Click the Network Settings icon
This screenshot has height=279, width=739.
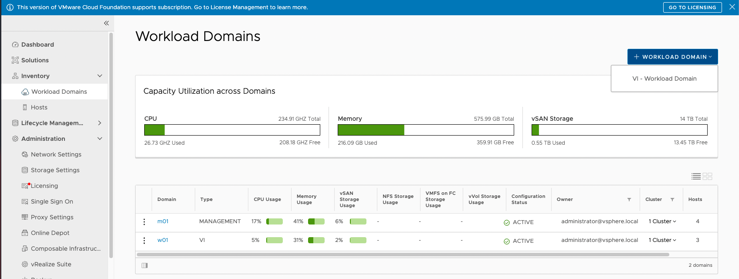[25, 154]
